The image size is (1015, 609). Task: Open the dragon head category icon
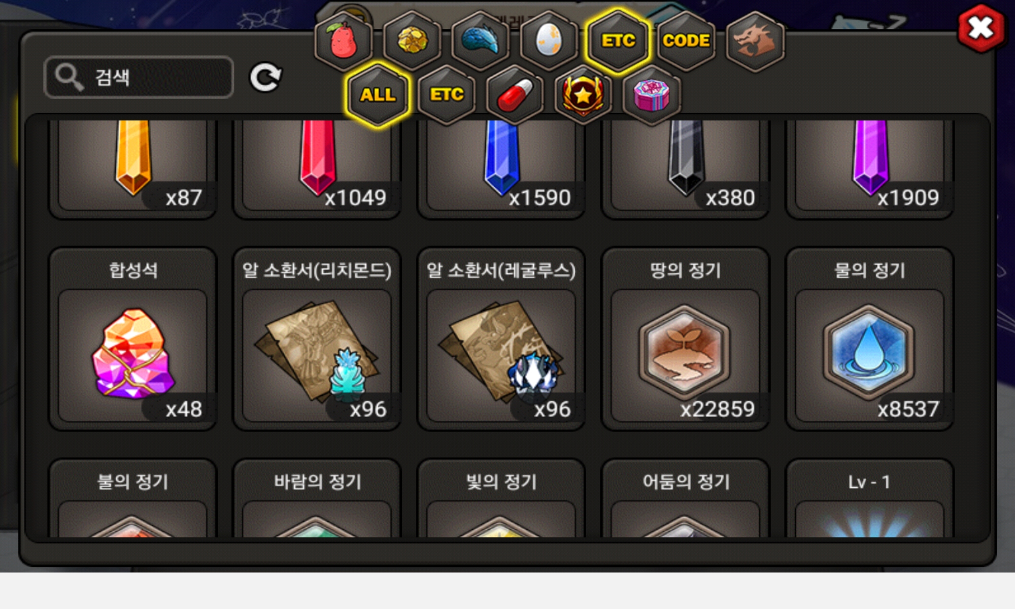pos(755,41)
